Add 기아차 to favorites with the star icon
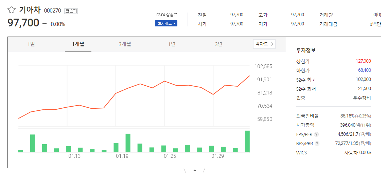The width and height of the screenshot is (386, 173). click(x=12, y=9)
